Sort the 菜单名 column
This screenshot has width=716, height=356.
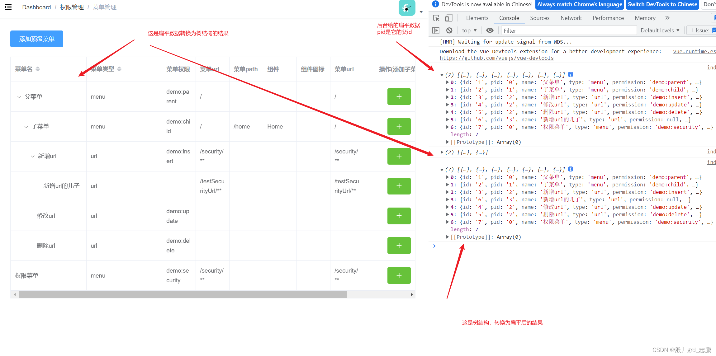point(38,69)
